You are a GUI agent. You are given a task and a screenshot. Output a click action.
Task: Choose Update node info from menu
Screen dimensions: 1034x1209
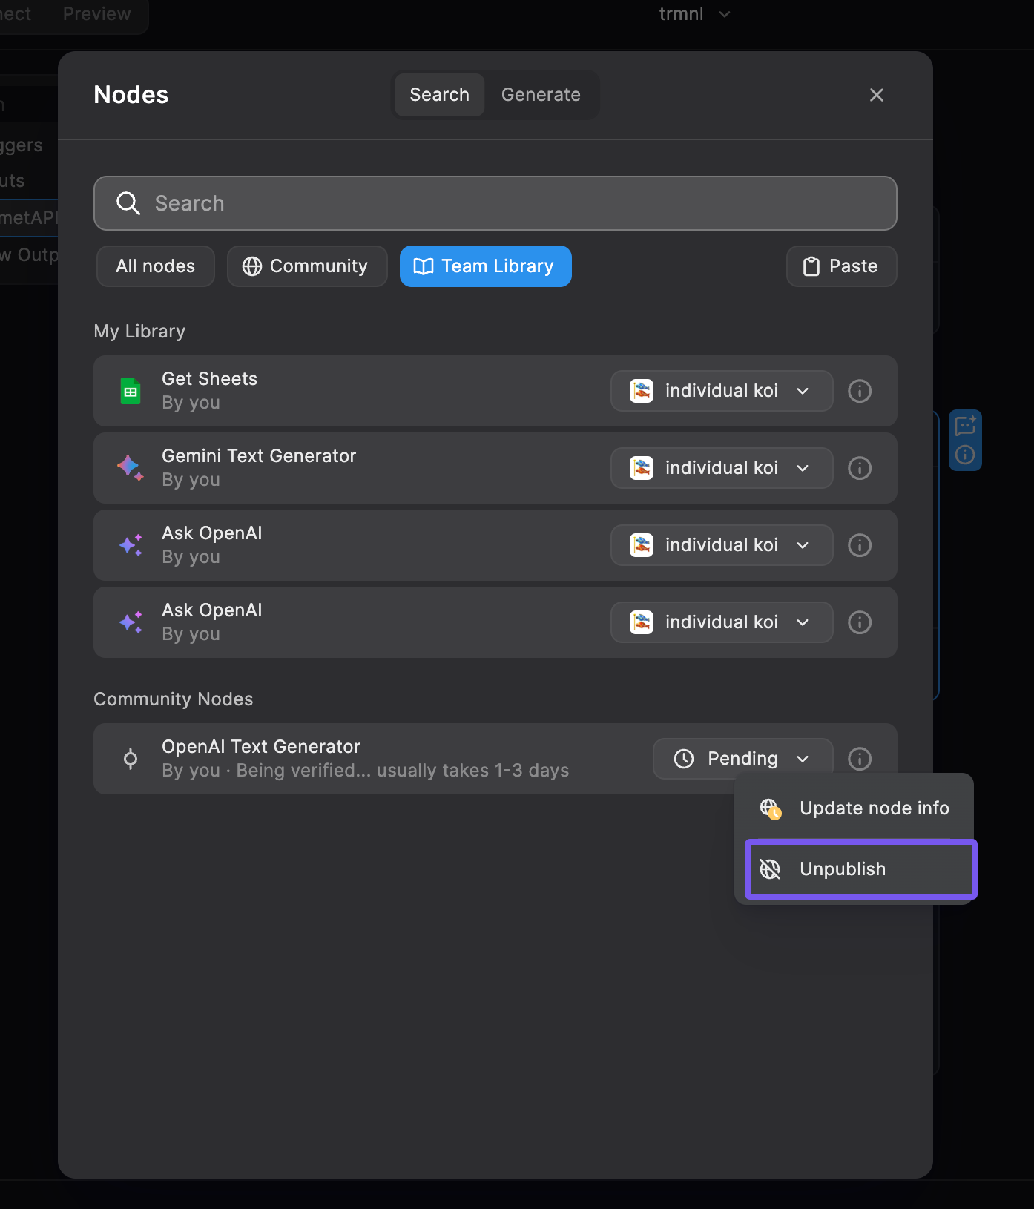(855, 808)
